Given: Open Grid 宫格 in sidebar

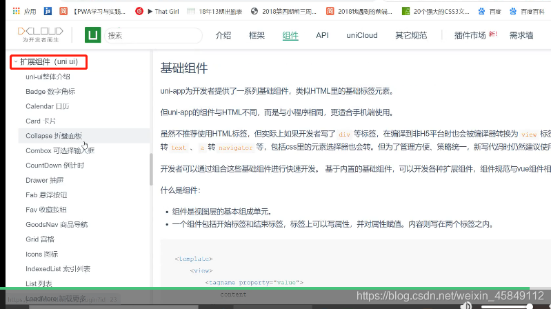Looking at the screenshot, I should tap(40, 239).
